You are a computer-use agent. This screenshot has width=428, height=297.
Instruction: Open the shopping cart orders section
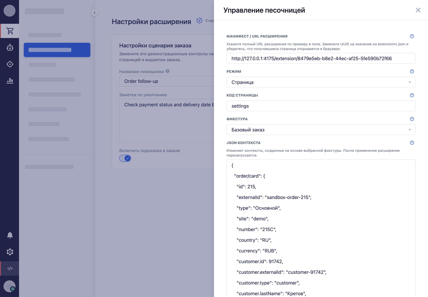10,31
